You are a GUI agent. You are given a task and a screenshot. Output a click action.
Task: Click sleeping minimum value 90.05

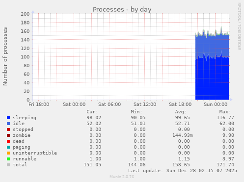(x=138, y=118)
